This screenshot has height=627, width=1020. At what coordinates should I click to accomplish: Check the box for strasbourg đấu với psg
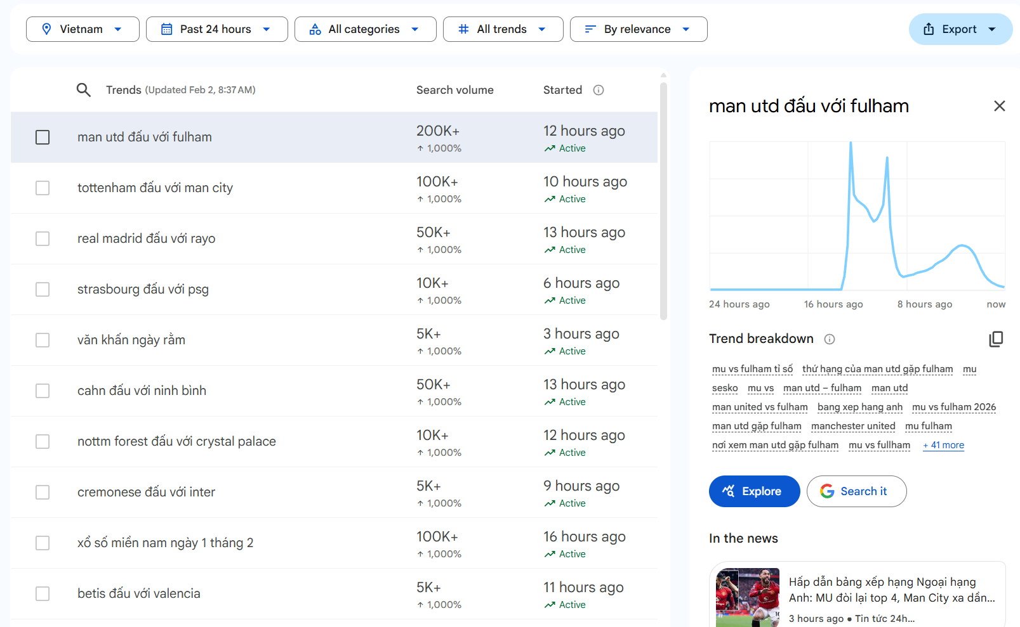pyautogui.click(x=43, y=290)
